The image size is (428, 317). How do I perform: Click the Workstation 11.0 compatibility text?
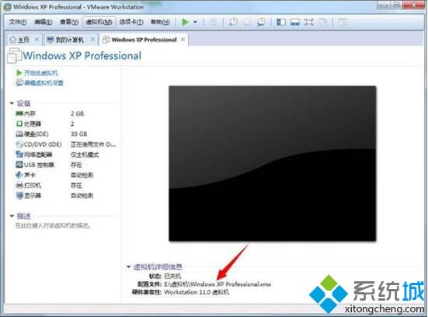[197, 292]
